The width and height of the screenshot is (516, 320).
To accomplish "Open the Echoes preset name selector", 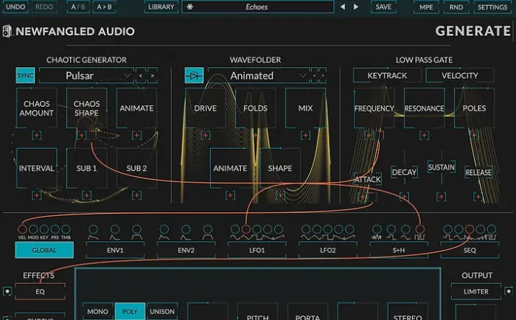I will (x=257, y=7).
